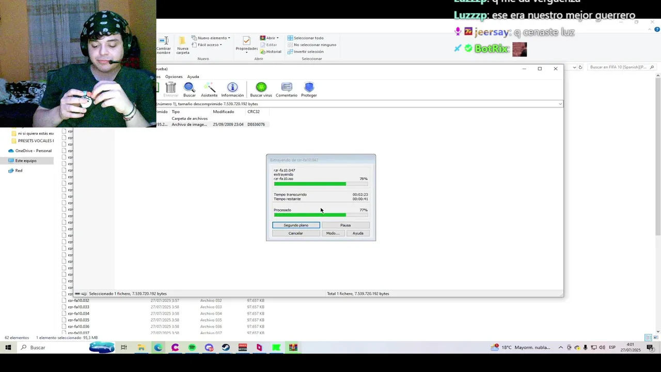
Task: Click Invertir selección in the Explorer ribbon
Action: point(305,52)
